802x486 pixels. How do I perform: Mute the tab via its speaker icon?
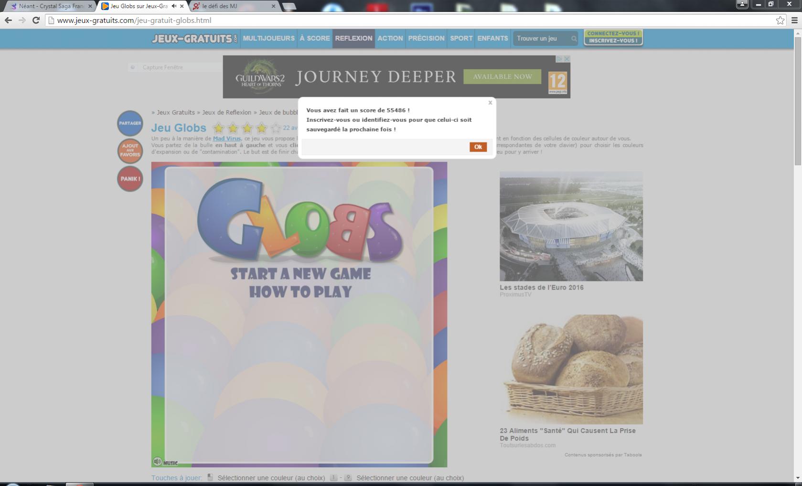(174, 6)
